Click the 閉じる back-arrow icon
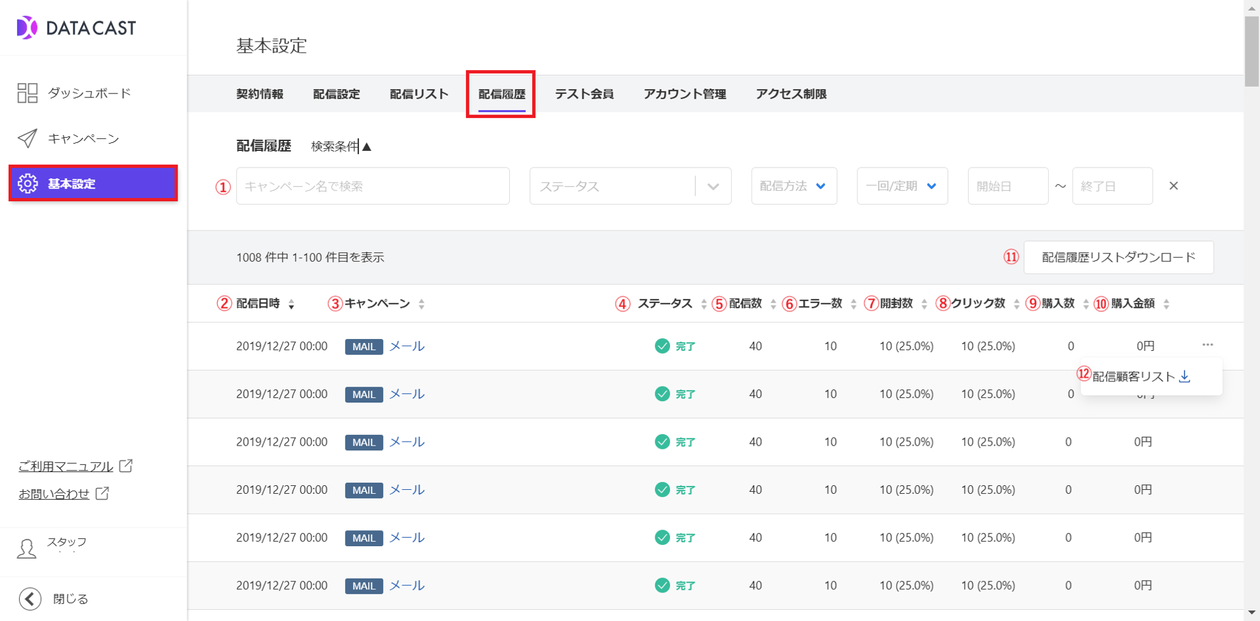1260x621 pixels. coord(30,598)
